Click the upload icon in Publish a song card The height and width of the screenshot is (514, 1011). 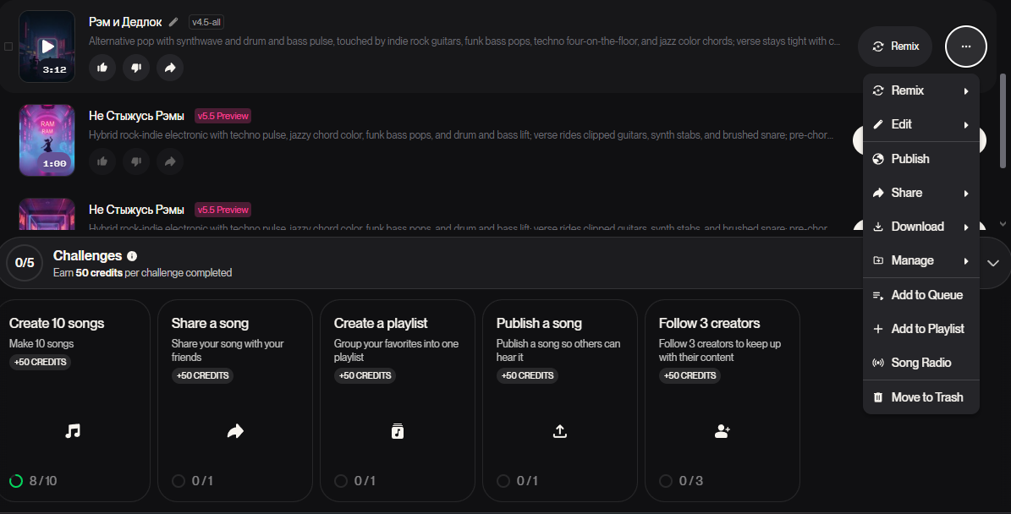(x=560, y=431)
